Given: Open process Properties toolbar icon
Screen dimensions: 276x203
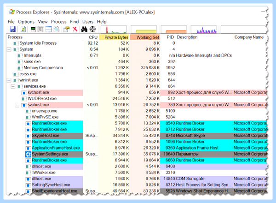Looking at the screenshot, I should click(x=66, y=29).
